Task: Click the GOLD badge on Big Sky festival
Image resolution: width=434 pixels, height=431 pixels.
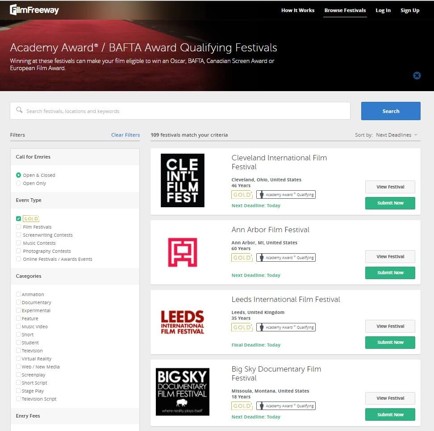Action: coord(242,406)
